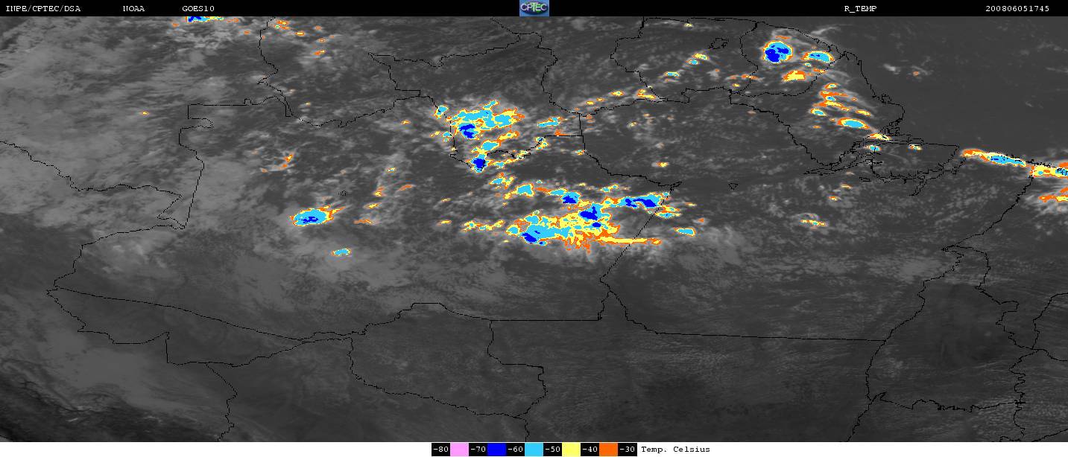Click the R_TEMP product label

pyautogui.click(x=860, y=8)
